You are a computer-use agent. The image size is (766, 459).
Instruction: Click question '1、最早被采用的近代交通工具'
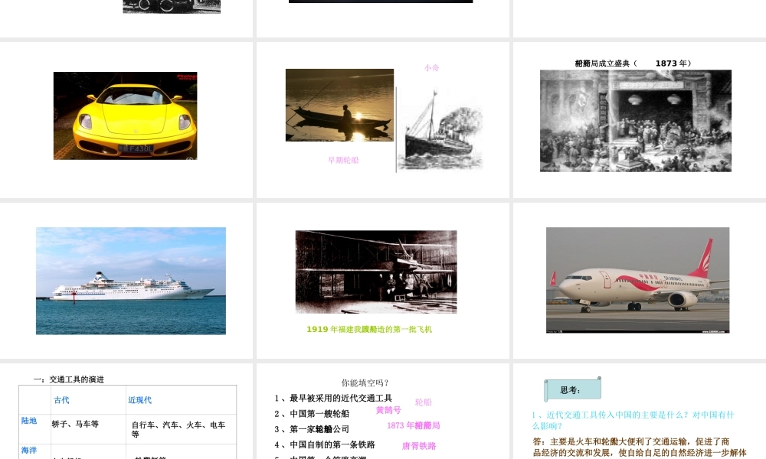(333, 398)
